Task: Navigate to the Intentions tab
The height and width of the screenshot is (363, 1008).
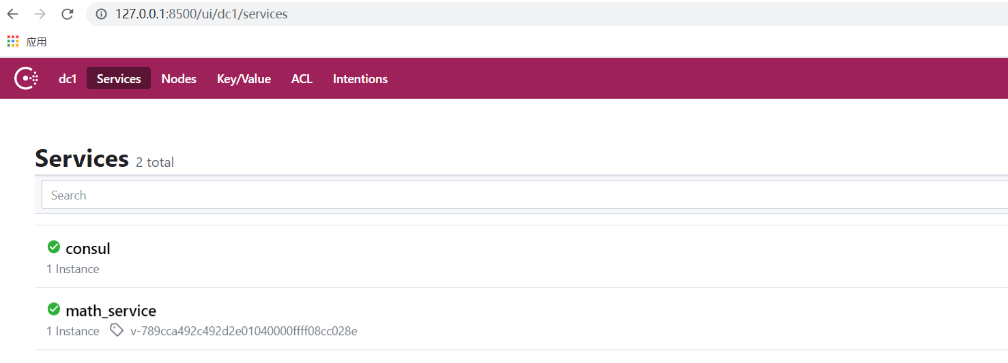Action: (x=360, y=79)
